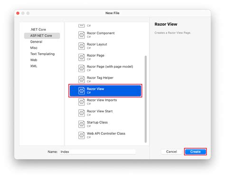Pick Razor Page (with page model) label

(110, 66)
